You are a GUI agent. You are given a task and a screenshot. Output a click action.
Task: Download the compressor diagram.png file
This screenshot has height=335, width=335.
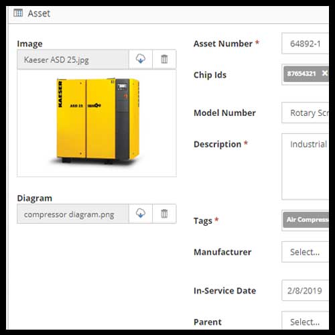[x=141, y=214]
